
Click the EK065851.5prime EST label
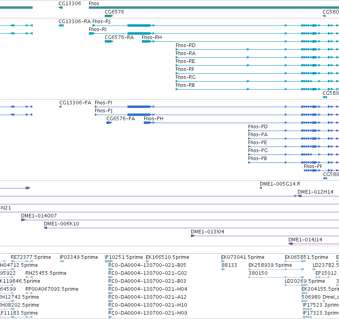pos(306,257)
